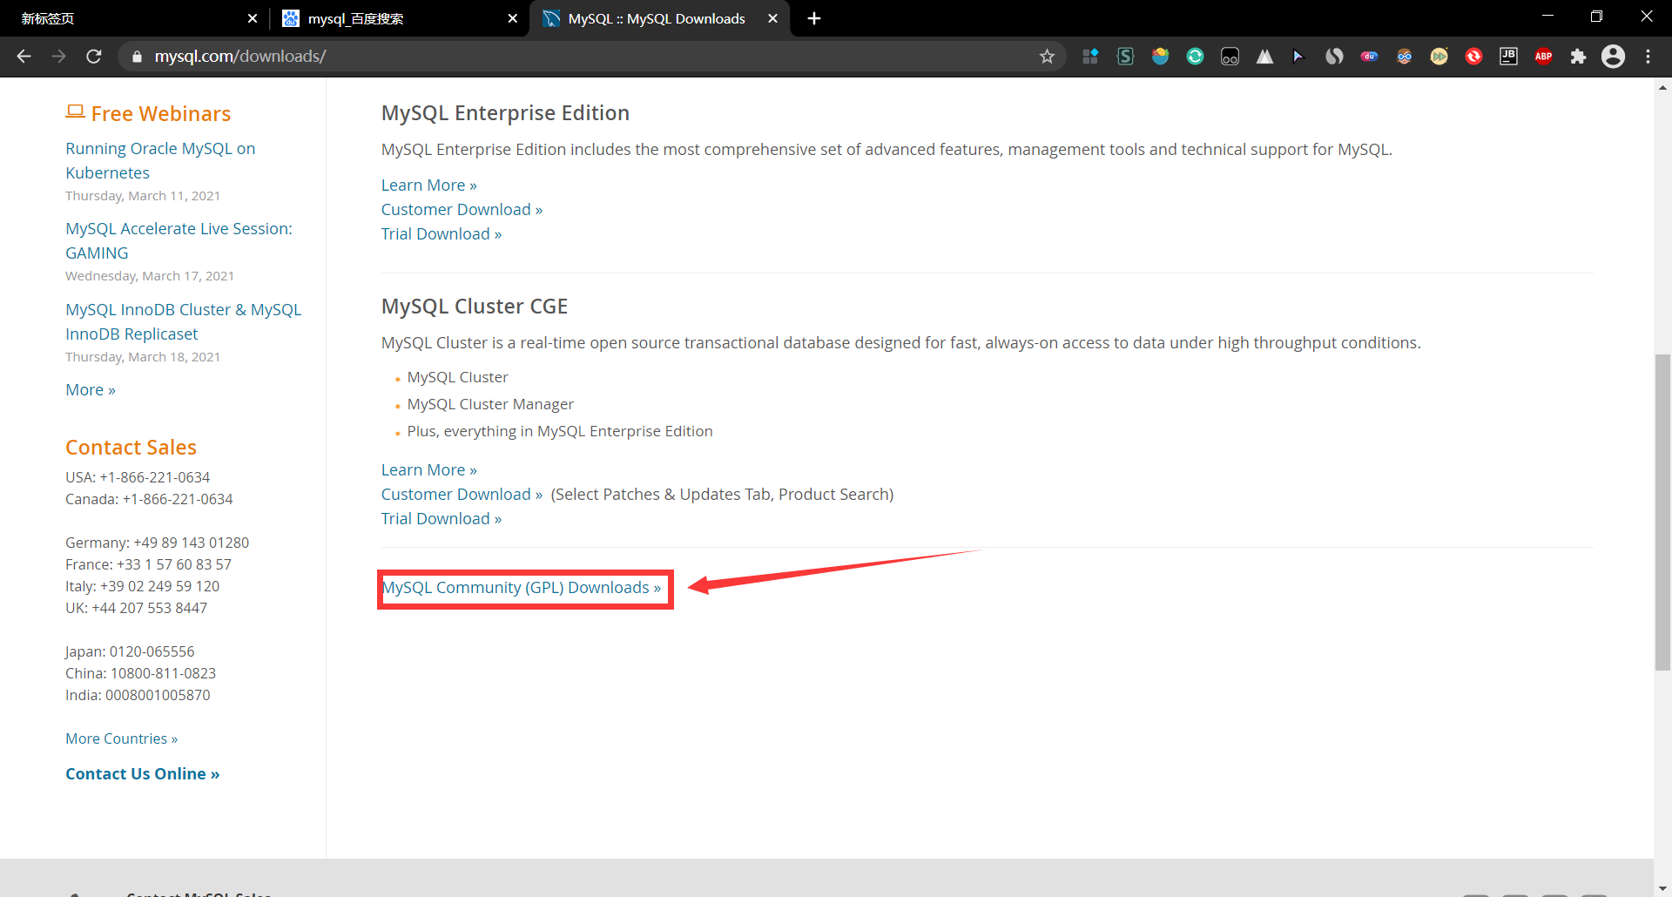The image size is (1672, 897).
Task: Bookmark this page with the star icon
Action: click(1047, 57)
